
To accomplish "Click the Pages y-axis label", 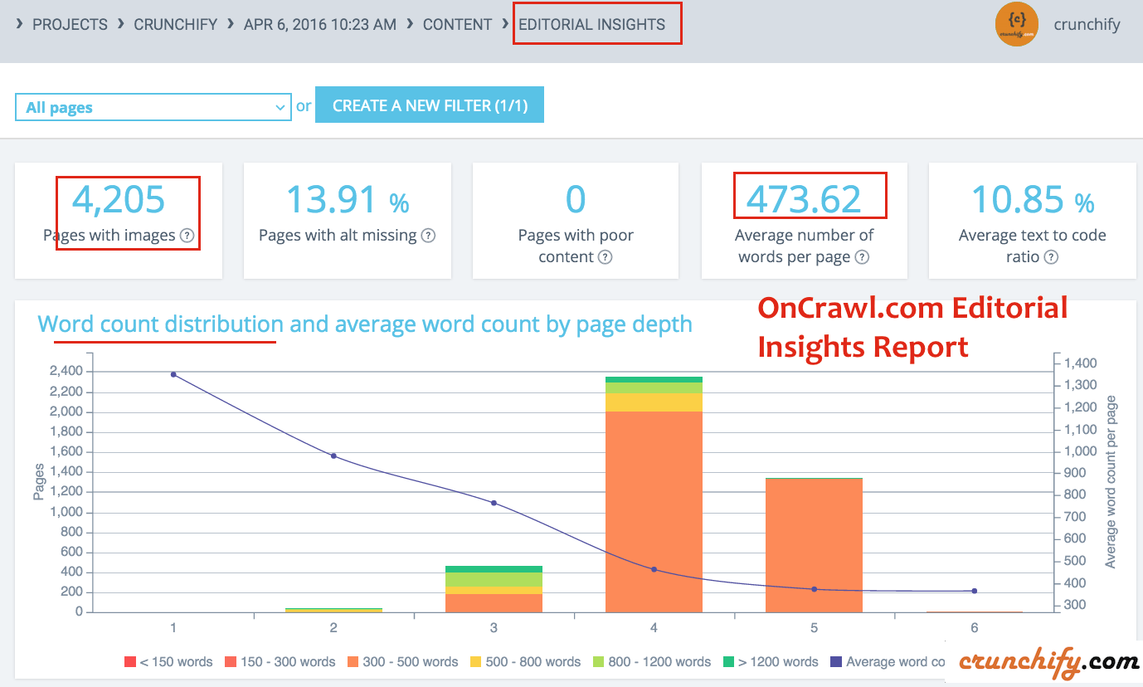I will (39, 482).
